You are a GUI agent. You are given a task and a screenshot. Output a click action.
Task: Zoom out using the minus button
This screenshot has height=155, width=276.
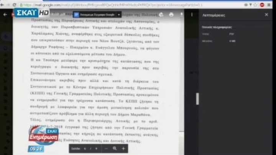point(106,148)
